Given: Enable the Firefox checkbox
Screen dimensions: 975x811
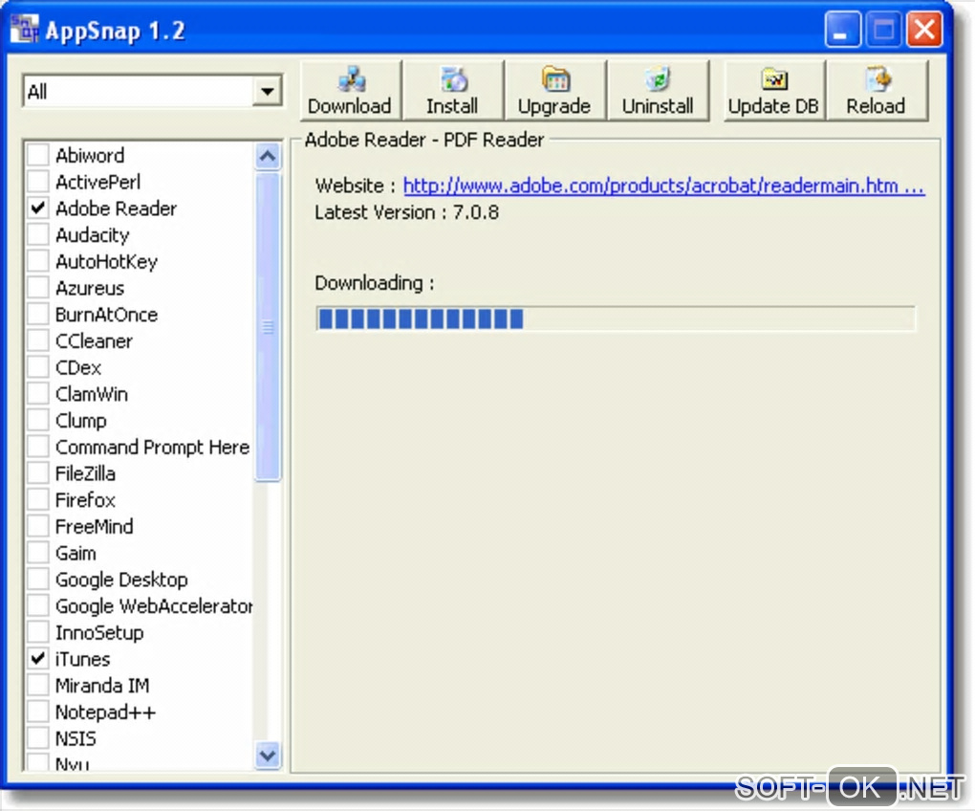Looking at the screenshot, I should [38, 500].
